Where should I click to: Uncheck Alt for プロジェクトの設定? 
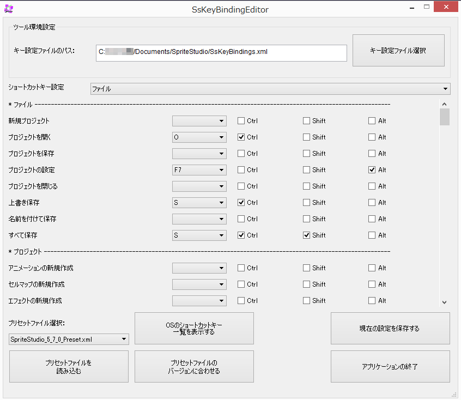pyautogui.click(x=372, y=170)
